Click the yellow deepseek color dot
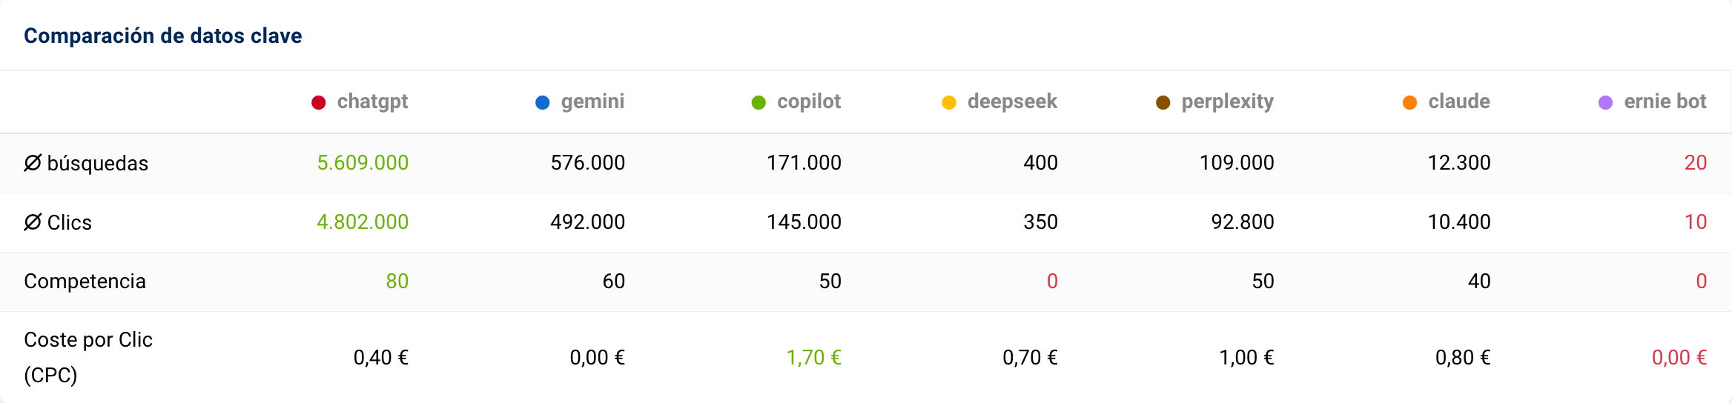 tap(949, 102)
